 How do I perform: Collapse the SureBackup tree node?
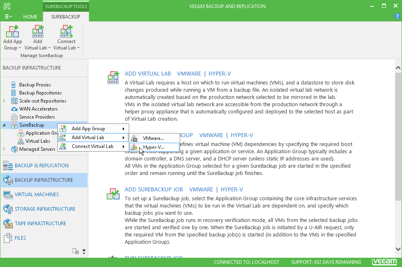[4, 125]
